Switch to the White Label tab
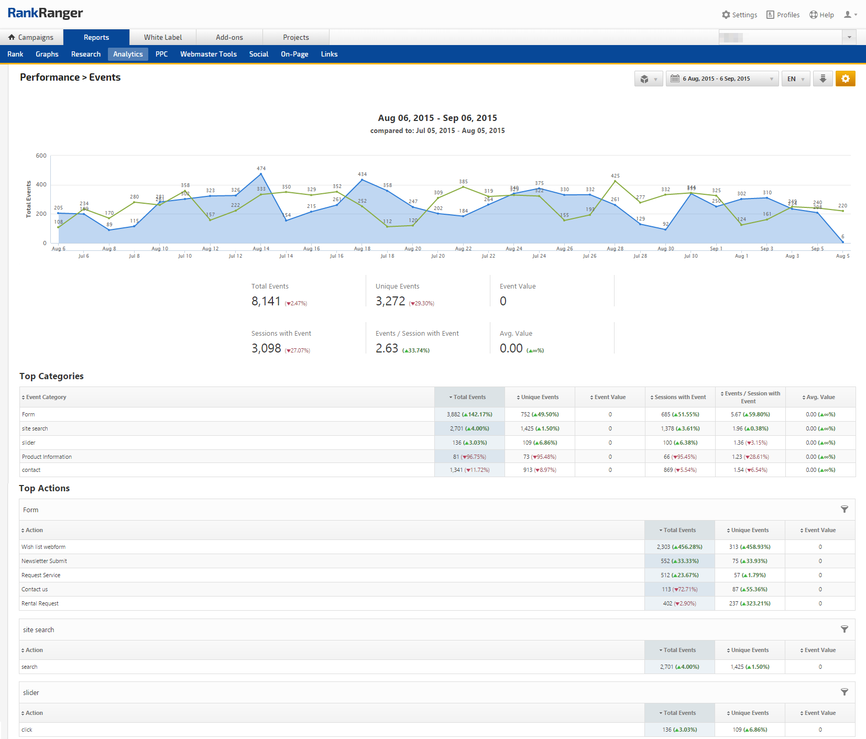This screenshot has width=866, height=739. click(x=163, y=37)
